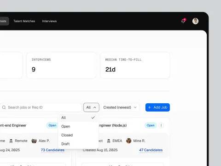Click the '21d' value
This screenshot has height=166, width=221.
point(110,70)
